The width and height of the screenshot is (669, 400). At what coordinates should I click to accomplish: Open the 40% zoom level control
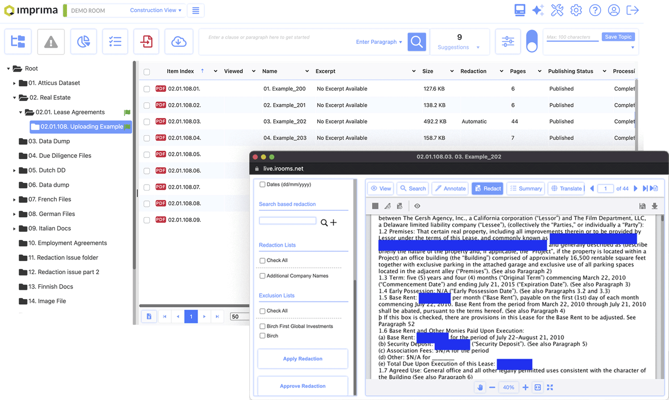click(508, 387)
